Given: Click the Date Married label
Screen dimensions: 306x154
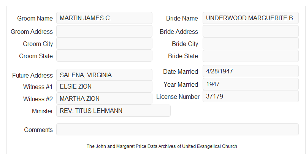Looking at the screenshot, I should pos(181,71).
